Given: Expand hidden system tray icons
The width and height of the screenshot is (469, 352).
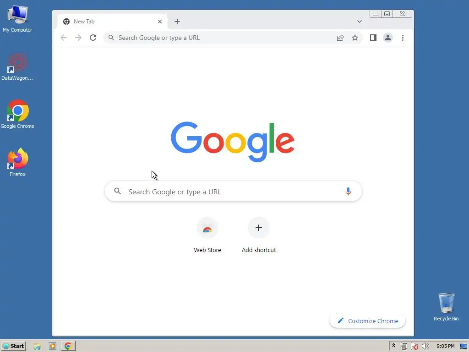Looking at the screenshot, I should coord(393,346).
